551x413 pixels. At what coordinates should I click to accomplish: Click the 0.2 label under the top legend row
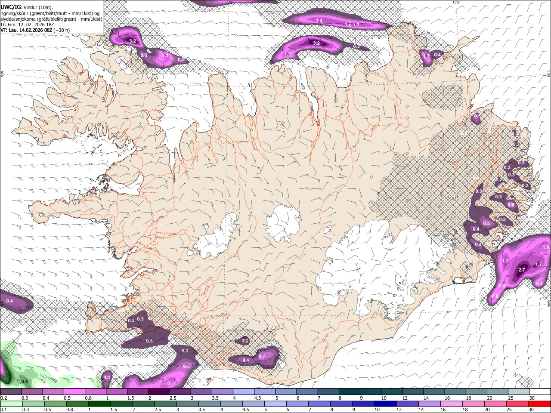3,398
